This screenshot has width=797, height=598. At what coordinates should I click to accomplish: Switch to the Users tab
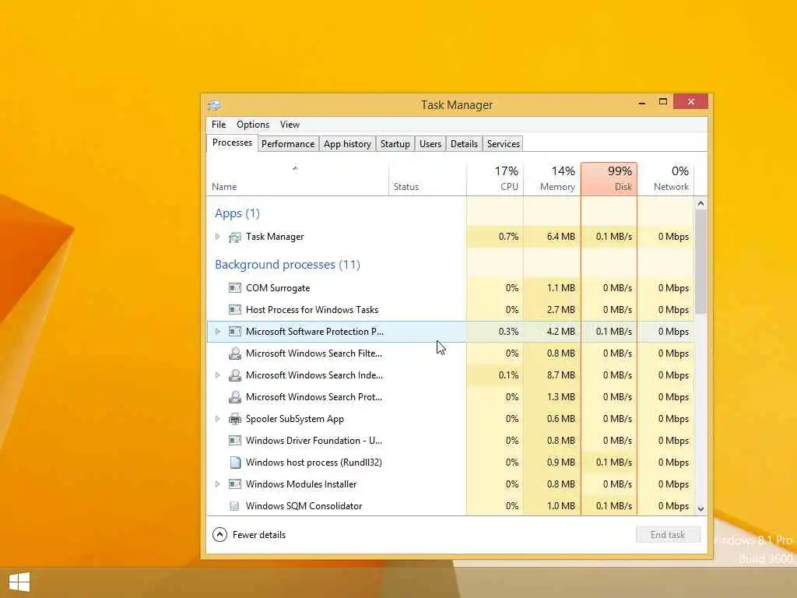430,144
